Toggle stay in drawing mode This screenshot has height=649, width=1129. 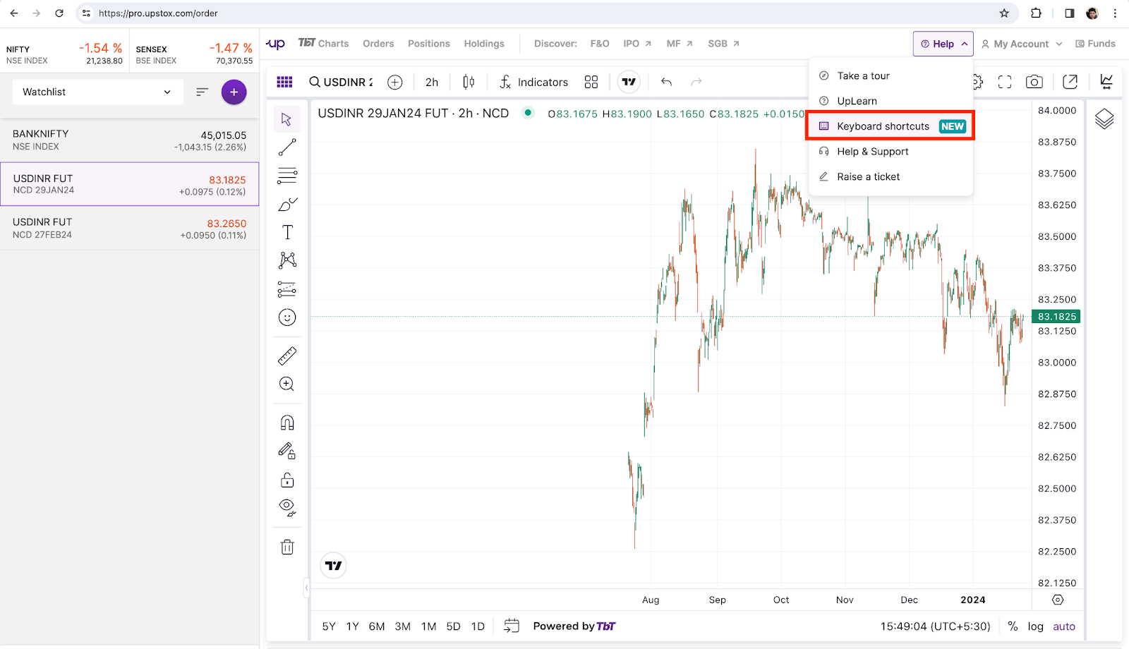click(x=287, y=451)
